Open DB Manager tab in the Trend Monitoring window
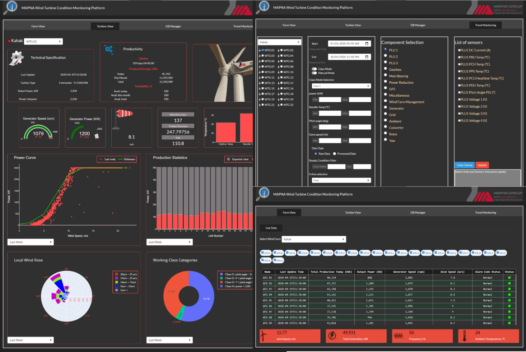Screen dimensions: 526x352 click(x=418, y=25)
